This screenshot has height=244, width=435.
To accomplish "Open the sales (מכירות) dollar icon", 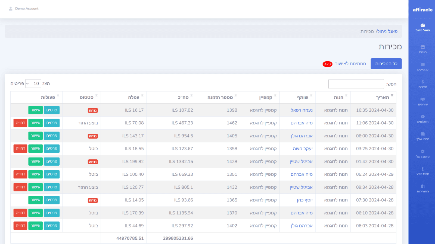I will [422, 82].
